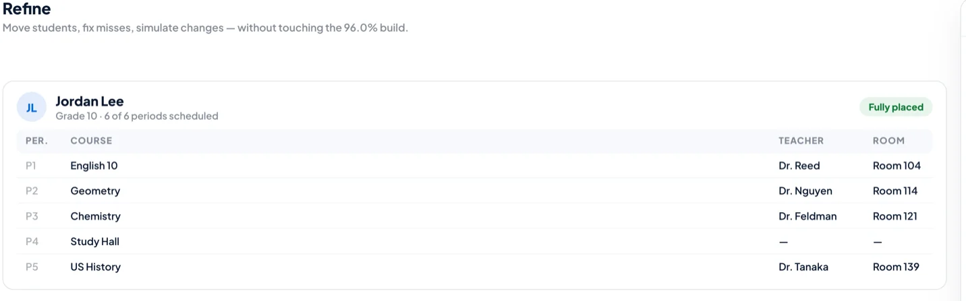This screenshot has height=301, width=966.
Task: Click the COURSE column header
Action: click(x=91, y=141)
